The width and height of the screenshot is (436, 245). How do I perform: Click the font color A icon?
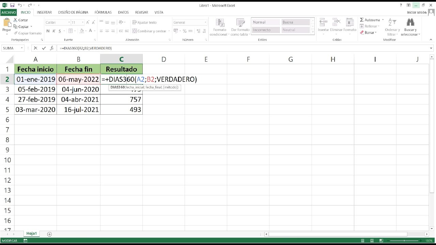(x=91, y=31)
